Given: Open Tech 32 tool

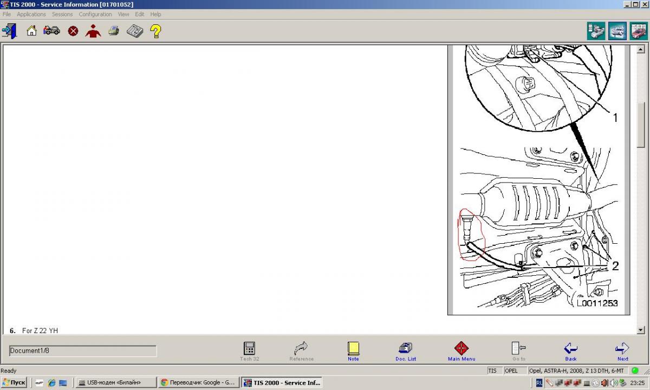Looking at the screenshot, I should coord(249,351).
